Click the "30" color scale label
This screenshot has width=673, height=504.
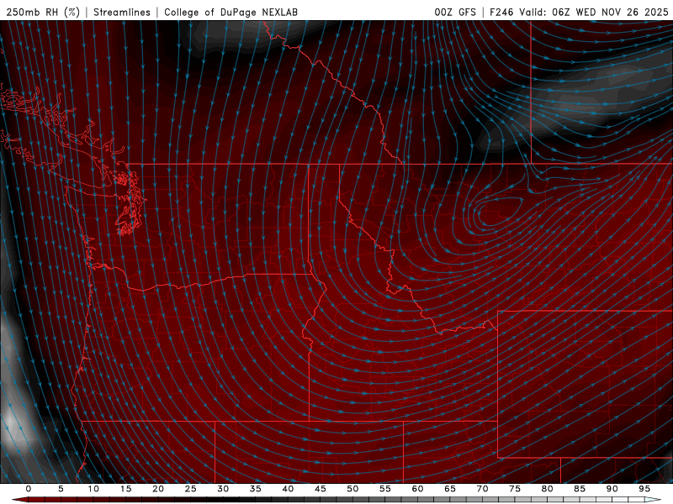click(x=223, y=489)
